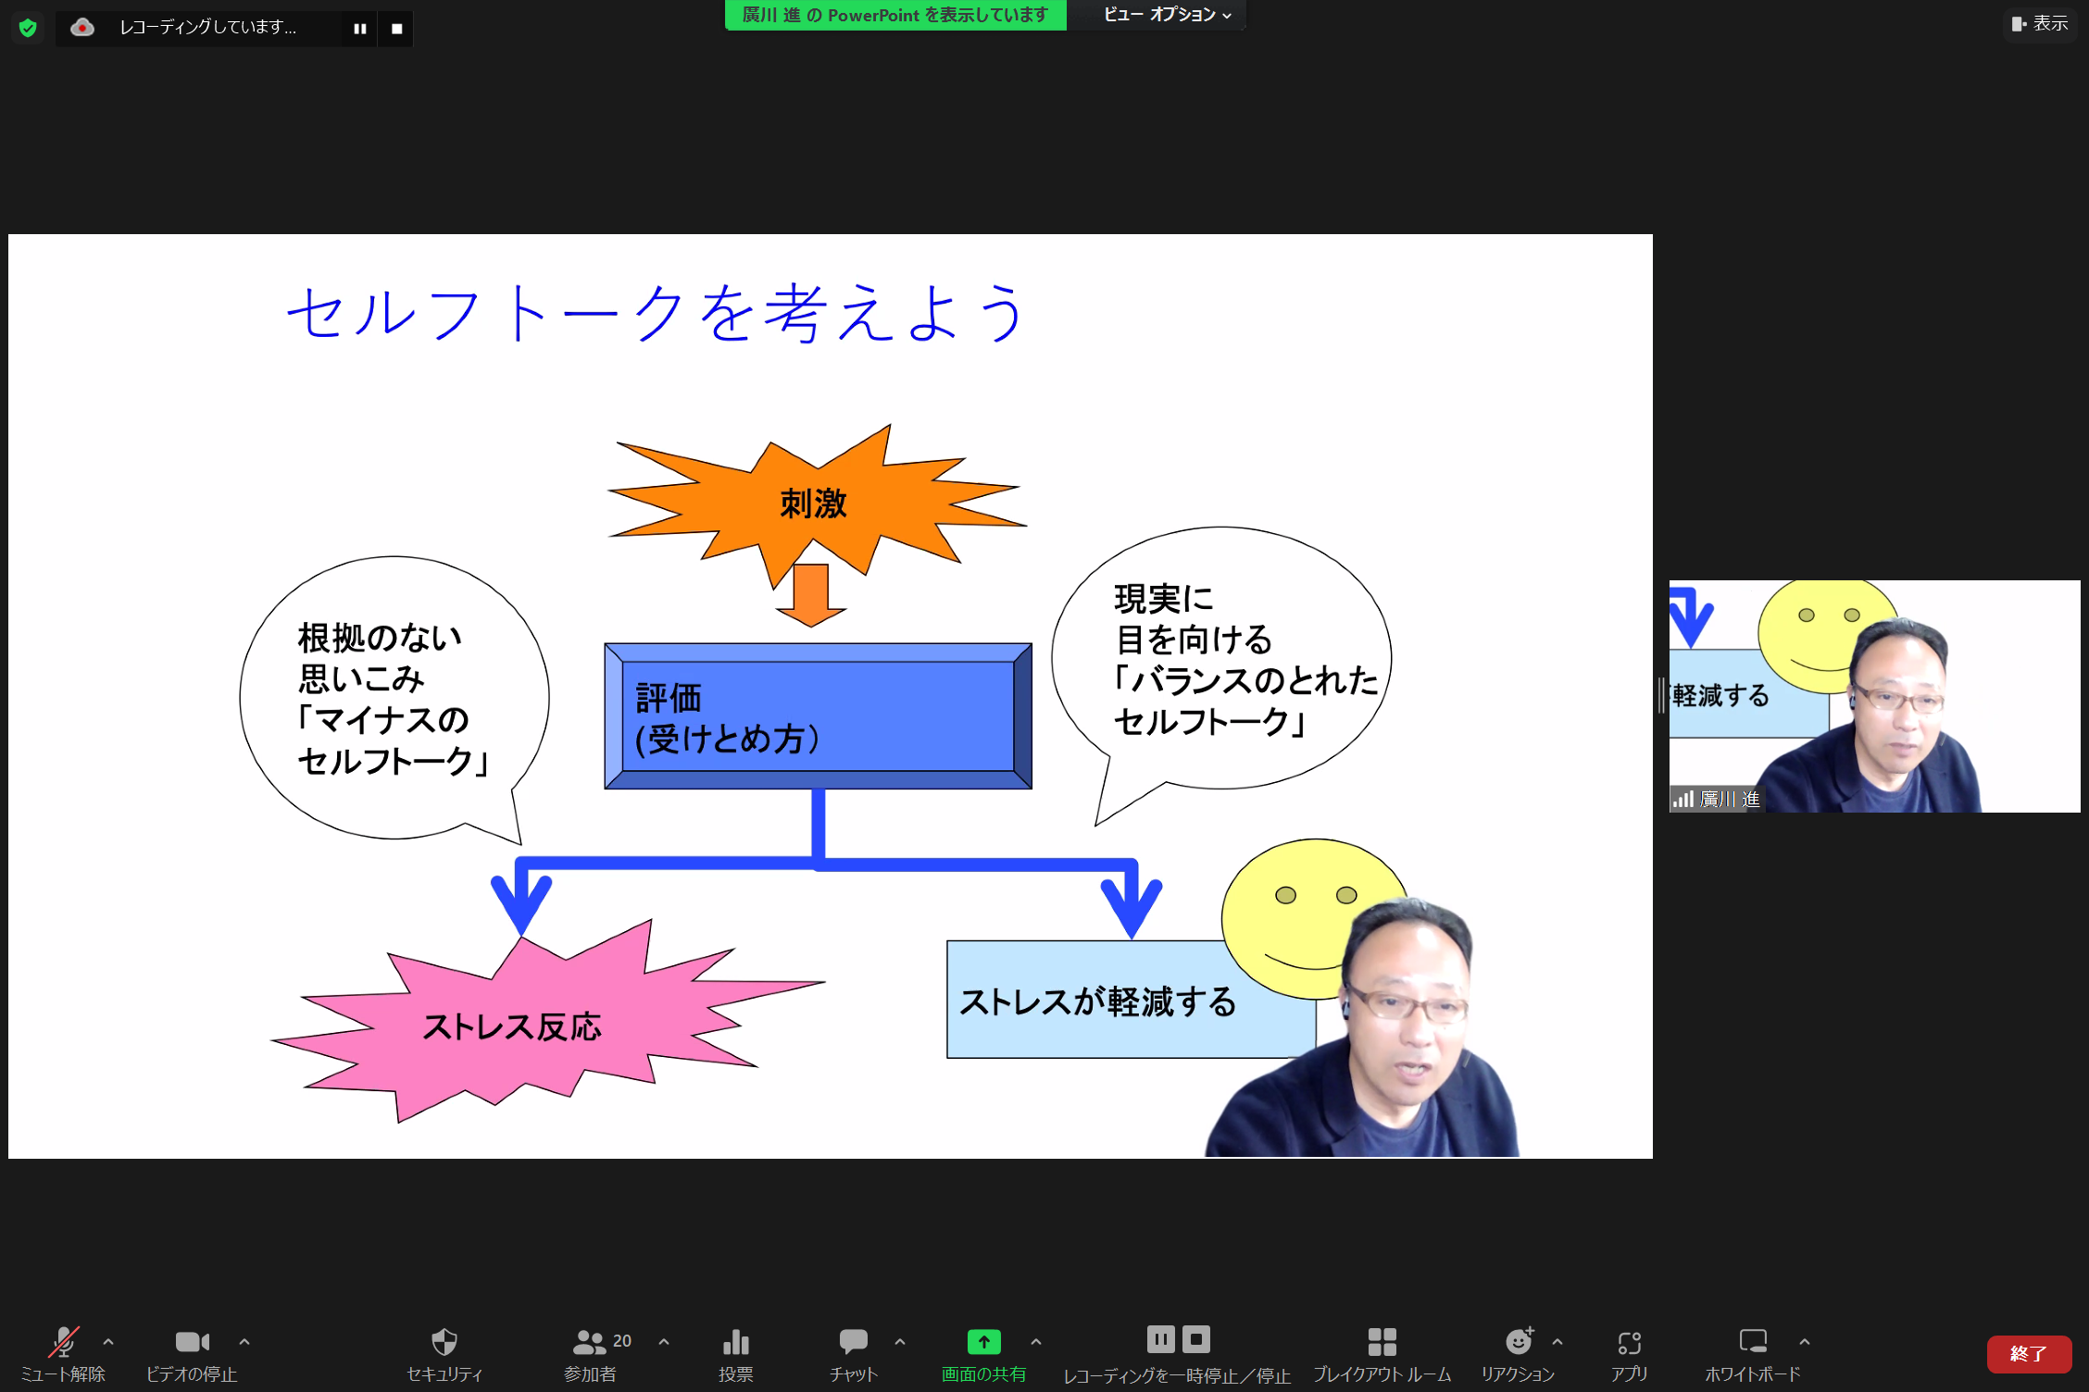Pause recording in bottom toolbar

1160,1338
